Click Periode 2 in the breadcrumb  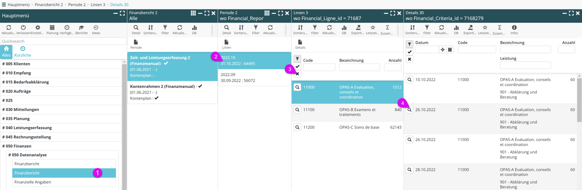point(77,5)
